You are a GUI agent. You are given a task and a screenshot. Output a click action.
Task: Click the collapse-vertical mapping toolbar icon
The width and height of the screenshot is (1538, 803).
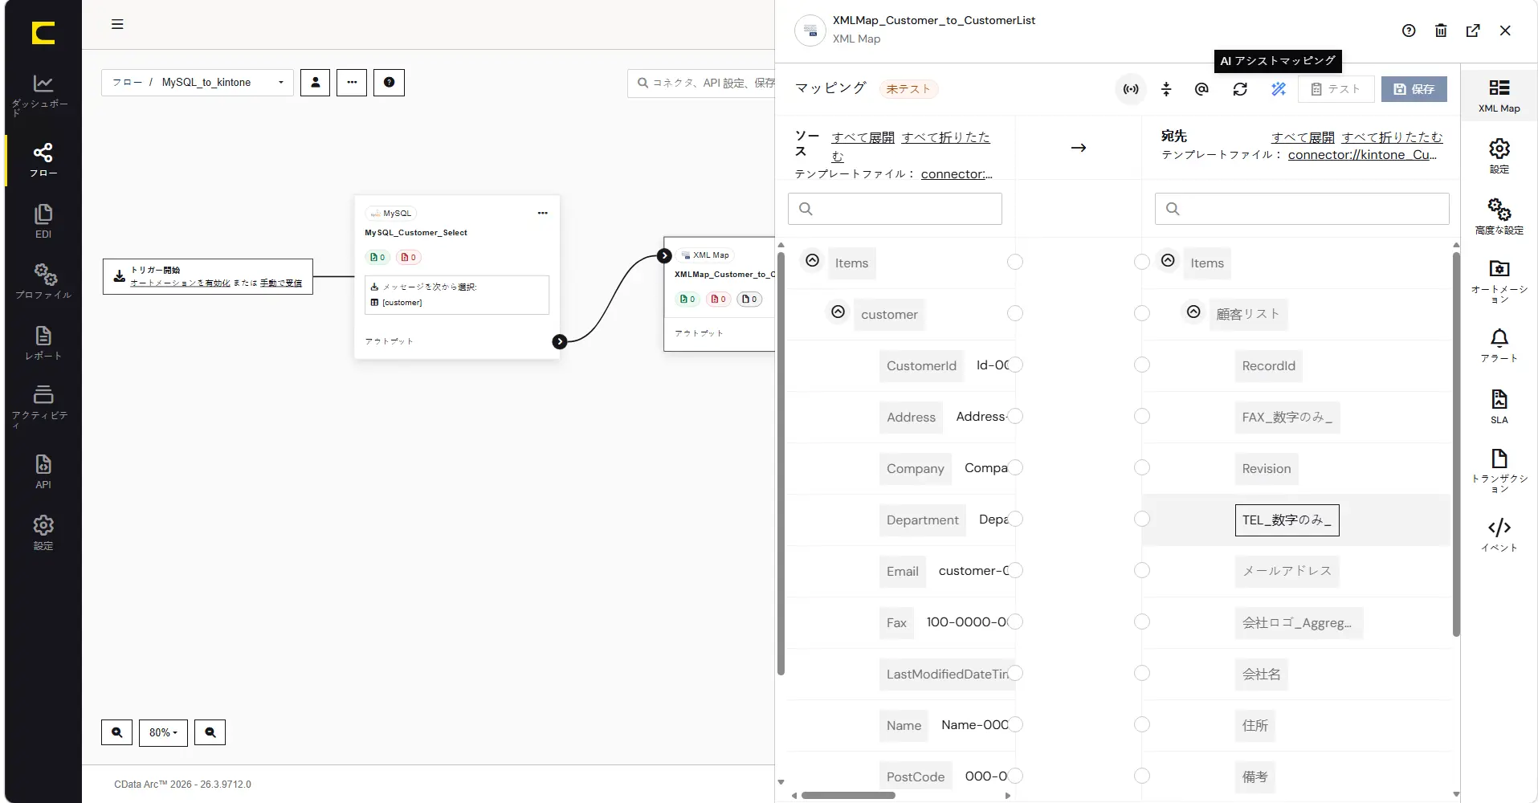(1166, 89)
